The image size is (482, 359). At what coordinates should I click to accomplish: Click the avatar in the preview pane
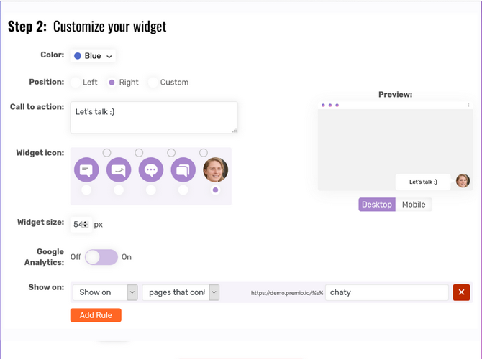click(x=463, y=181)
